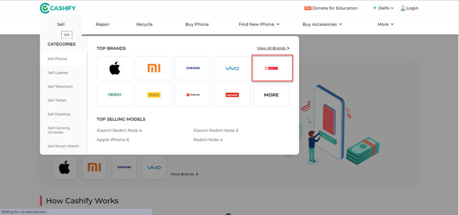
Task: Open Xiaomi Redmi Note 4 model
Action: pyautogui.click(x=119, y=131)
